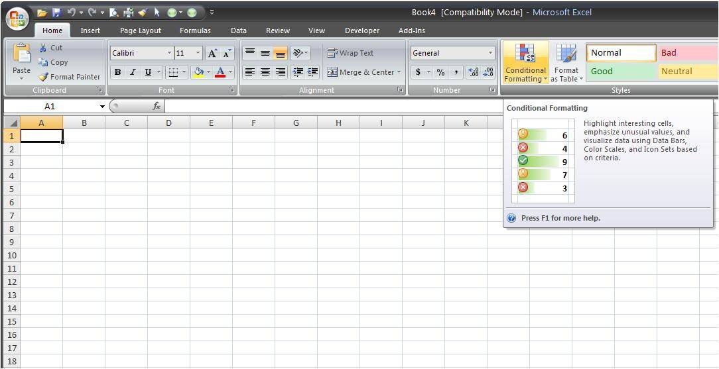Toggle Italic formatting
The width and height of the screenshot is (719, 369).
[x=133, y=72]
